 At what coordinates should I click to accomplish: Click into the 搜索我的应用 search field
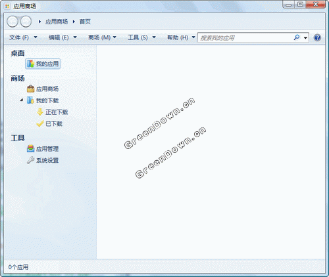pyautogui.click(x=245, y=37)
